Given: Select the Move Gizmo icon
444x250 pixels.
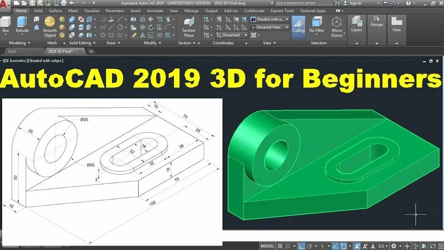Looking at the screenshot, I should pyautogui.click(x=337, y=22).
